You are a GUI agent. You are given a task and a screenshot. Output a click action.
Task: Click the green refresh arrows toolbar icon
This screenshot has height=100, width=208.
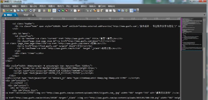click(x=127, y=11)
